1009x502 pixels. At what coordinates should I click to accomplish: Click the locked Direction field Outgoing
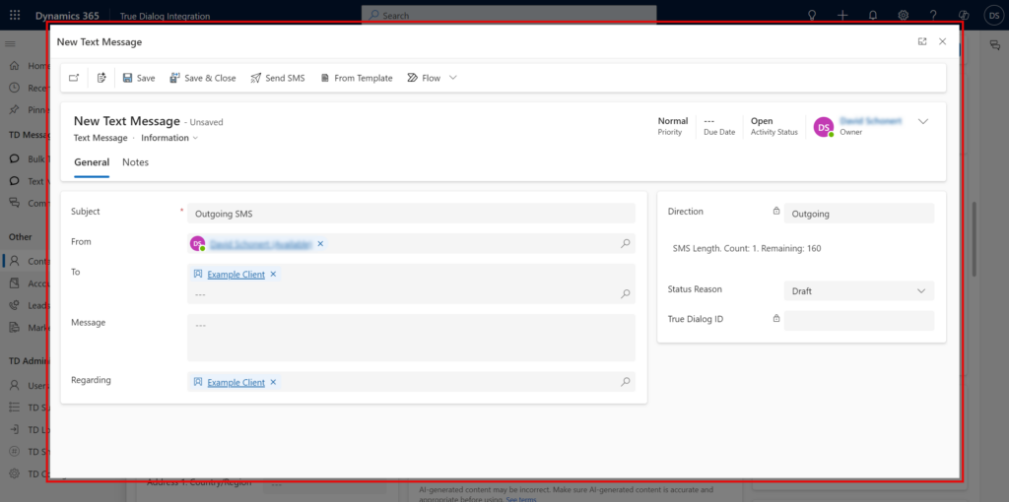coord(859,214)
